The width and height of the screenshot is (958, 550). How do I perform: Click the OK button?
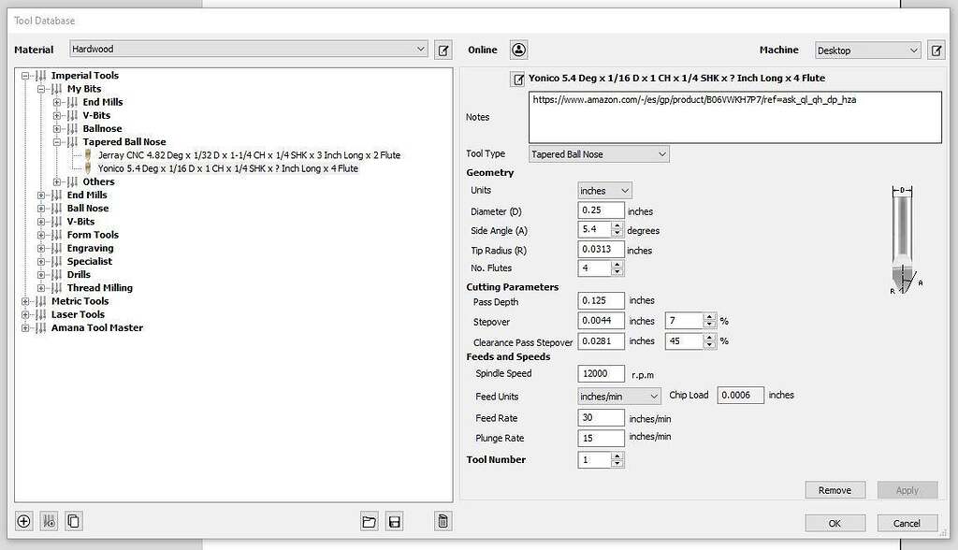[834, 523]
